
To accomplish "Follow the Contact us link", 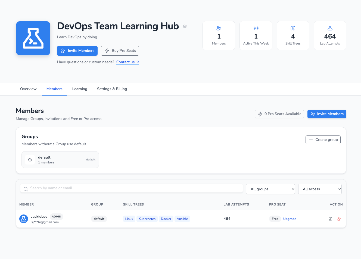I will [x=128, y=62].
